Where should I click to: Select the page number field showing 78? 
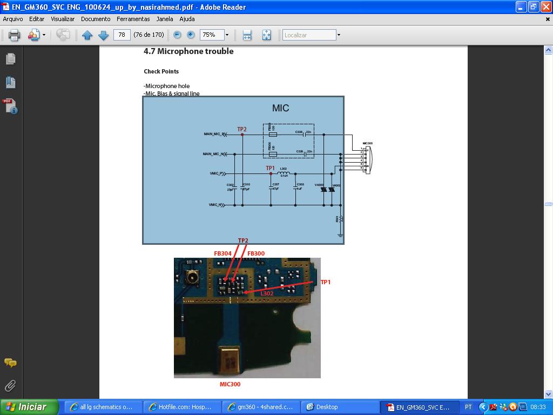point(122,35)
